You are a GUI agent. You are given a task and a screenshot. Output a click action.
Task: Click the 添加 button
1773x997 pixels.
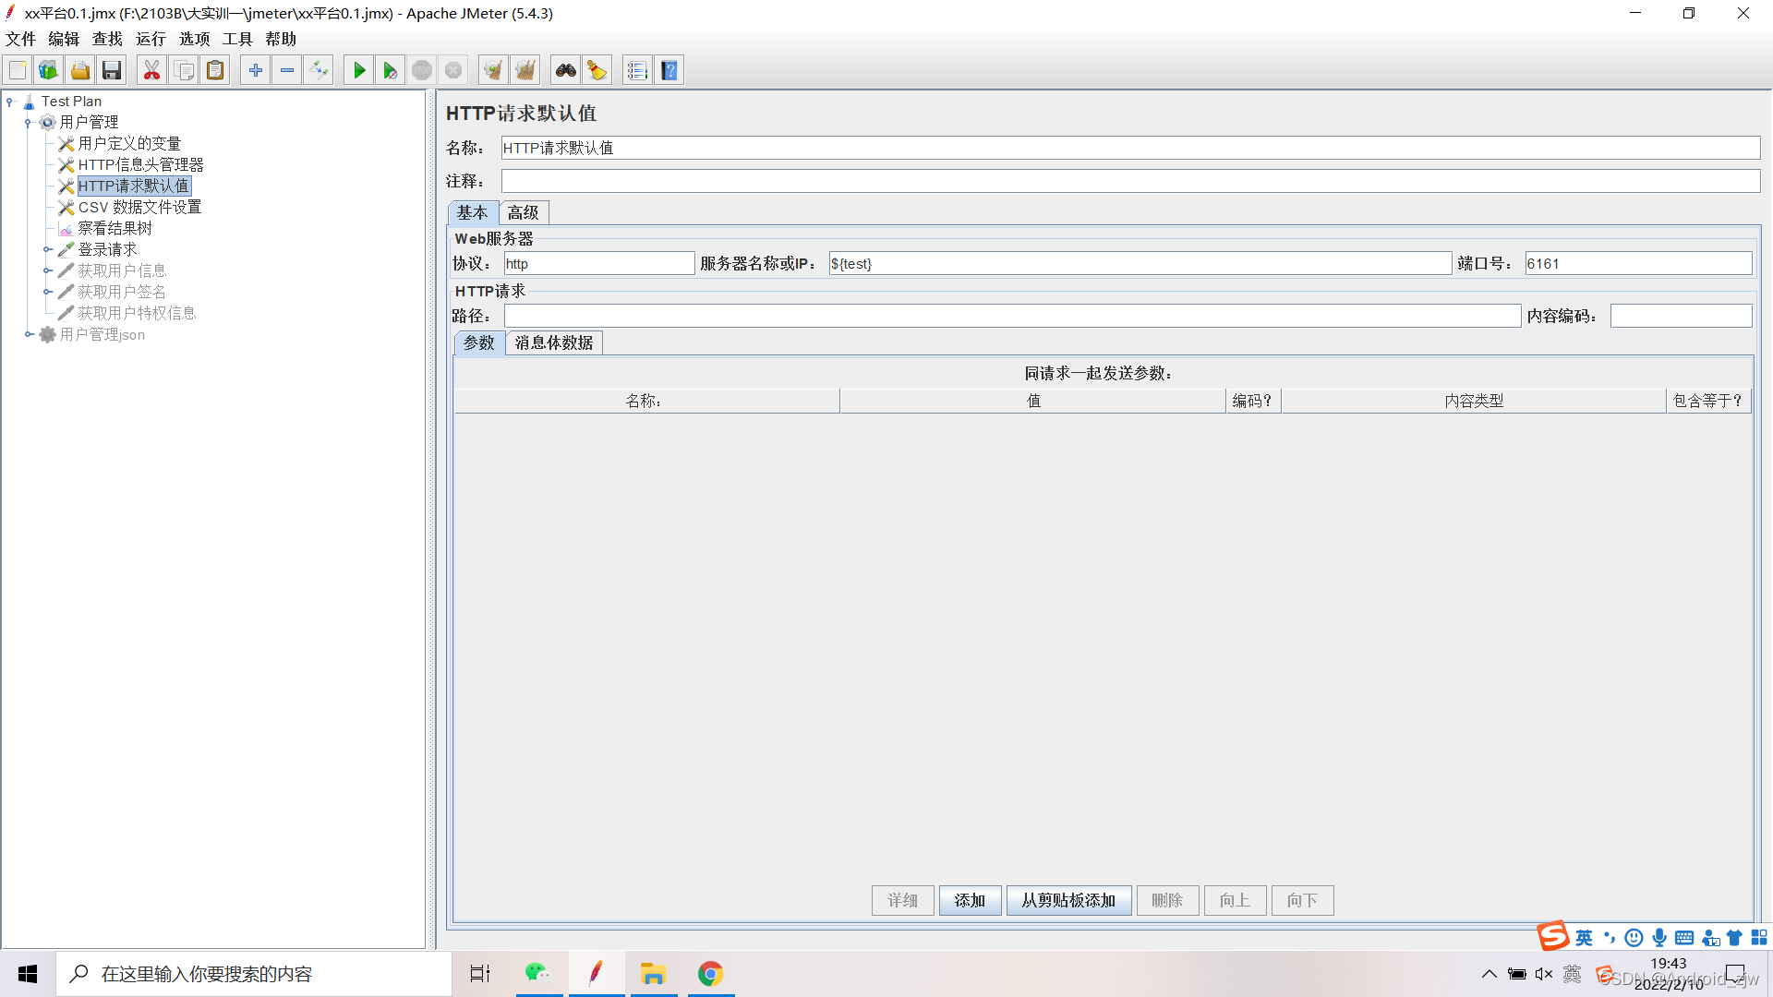[970, 900]
